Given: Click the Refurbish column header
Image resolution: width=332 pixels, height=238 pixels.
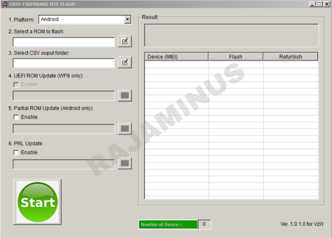Looking at the screenshot, I should pos(290,57).
